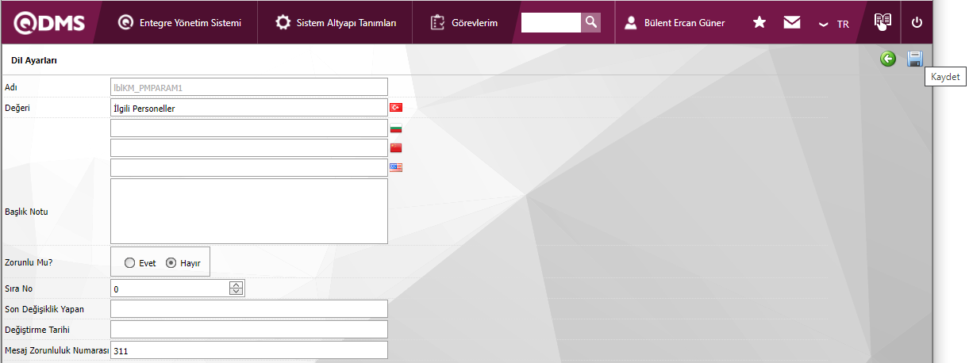Click the Turkish flag icon
This screenshot has width=969, height=363.
[x=396, y=108]
